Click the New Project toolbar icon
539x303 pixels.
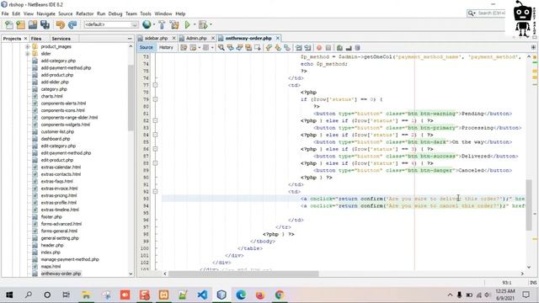coord(20,24)
